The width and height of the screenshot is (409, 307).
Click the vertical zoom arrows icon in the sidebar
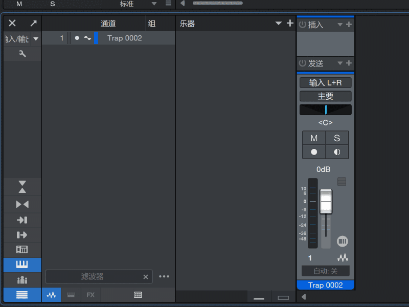pyautogui.click(x=21, y=187)
